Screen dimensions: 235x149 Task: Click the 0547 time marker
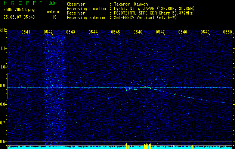coord(160,32)
